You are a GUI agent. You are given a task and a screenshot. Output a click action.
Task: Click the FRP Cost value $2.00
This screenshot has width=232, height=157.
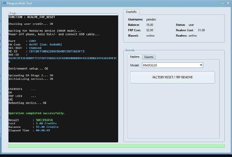click(x=150, y=30)
